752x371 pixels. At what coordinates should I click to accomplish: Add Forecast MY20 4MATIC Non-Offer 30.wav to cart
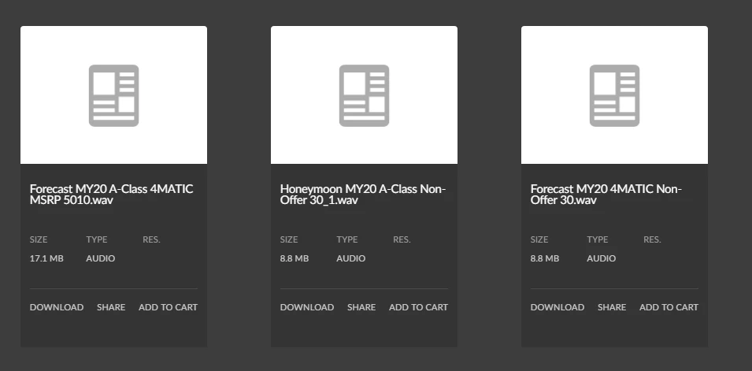tap(669, 307)
